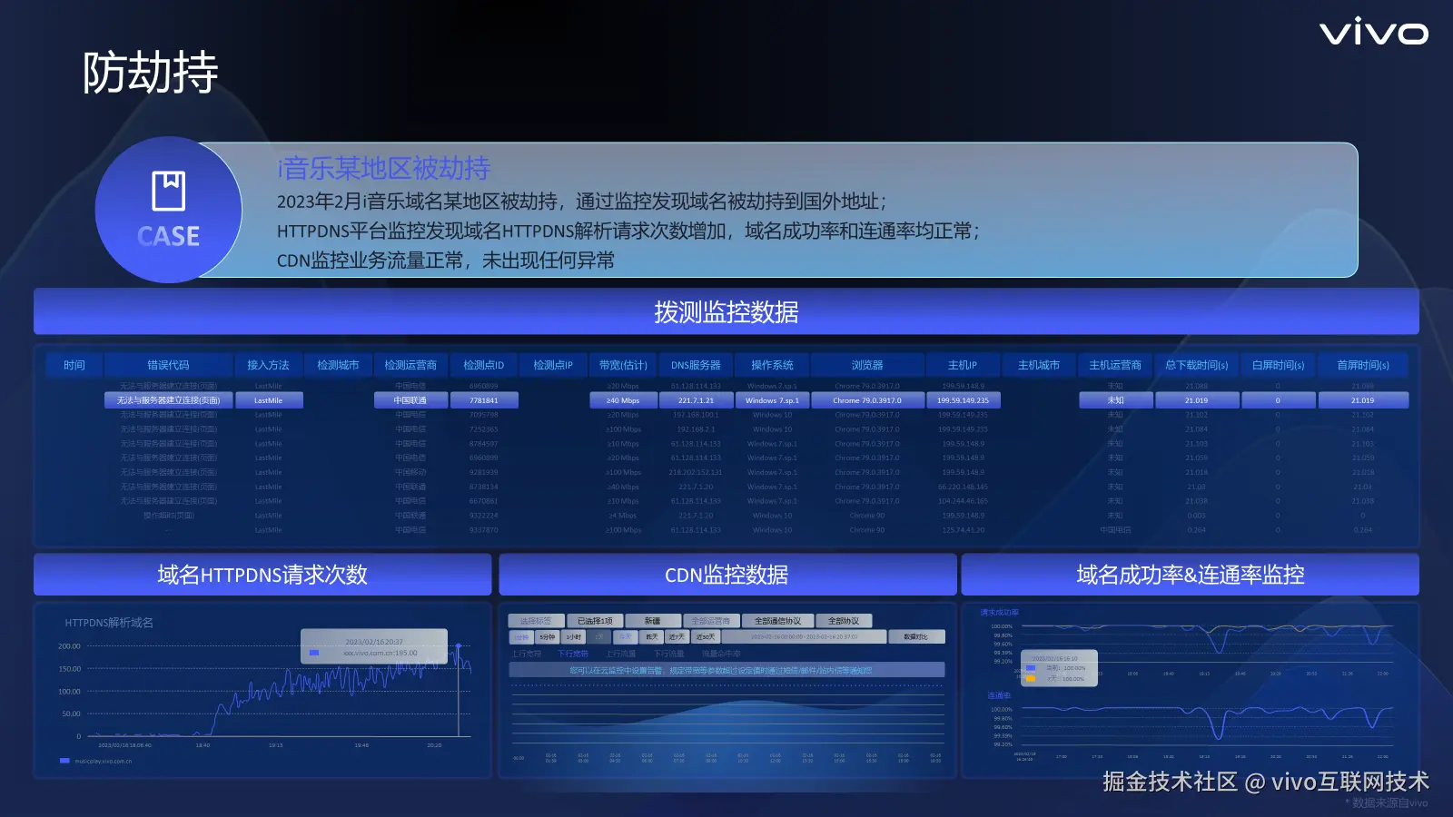Click the DNS server 221.7.1.21 cell
Screen dimensions: 1453x817
[x=696, y=400]
